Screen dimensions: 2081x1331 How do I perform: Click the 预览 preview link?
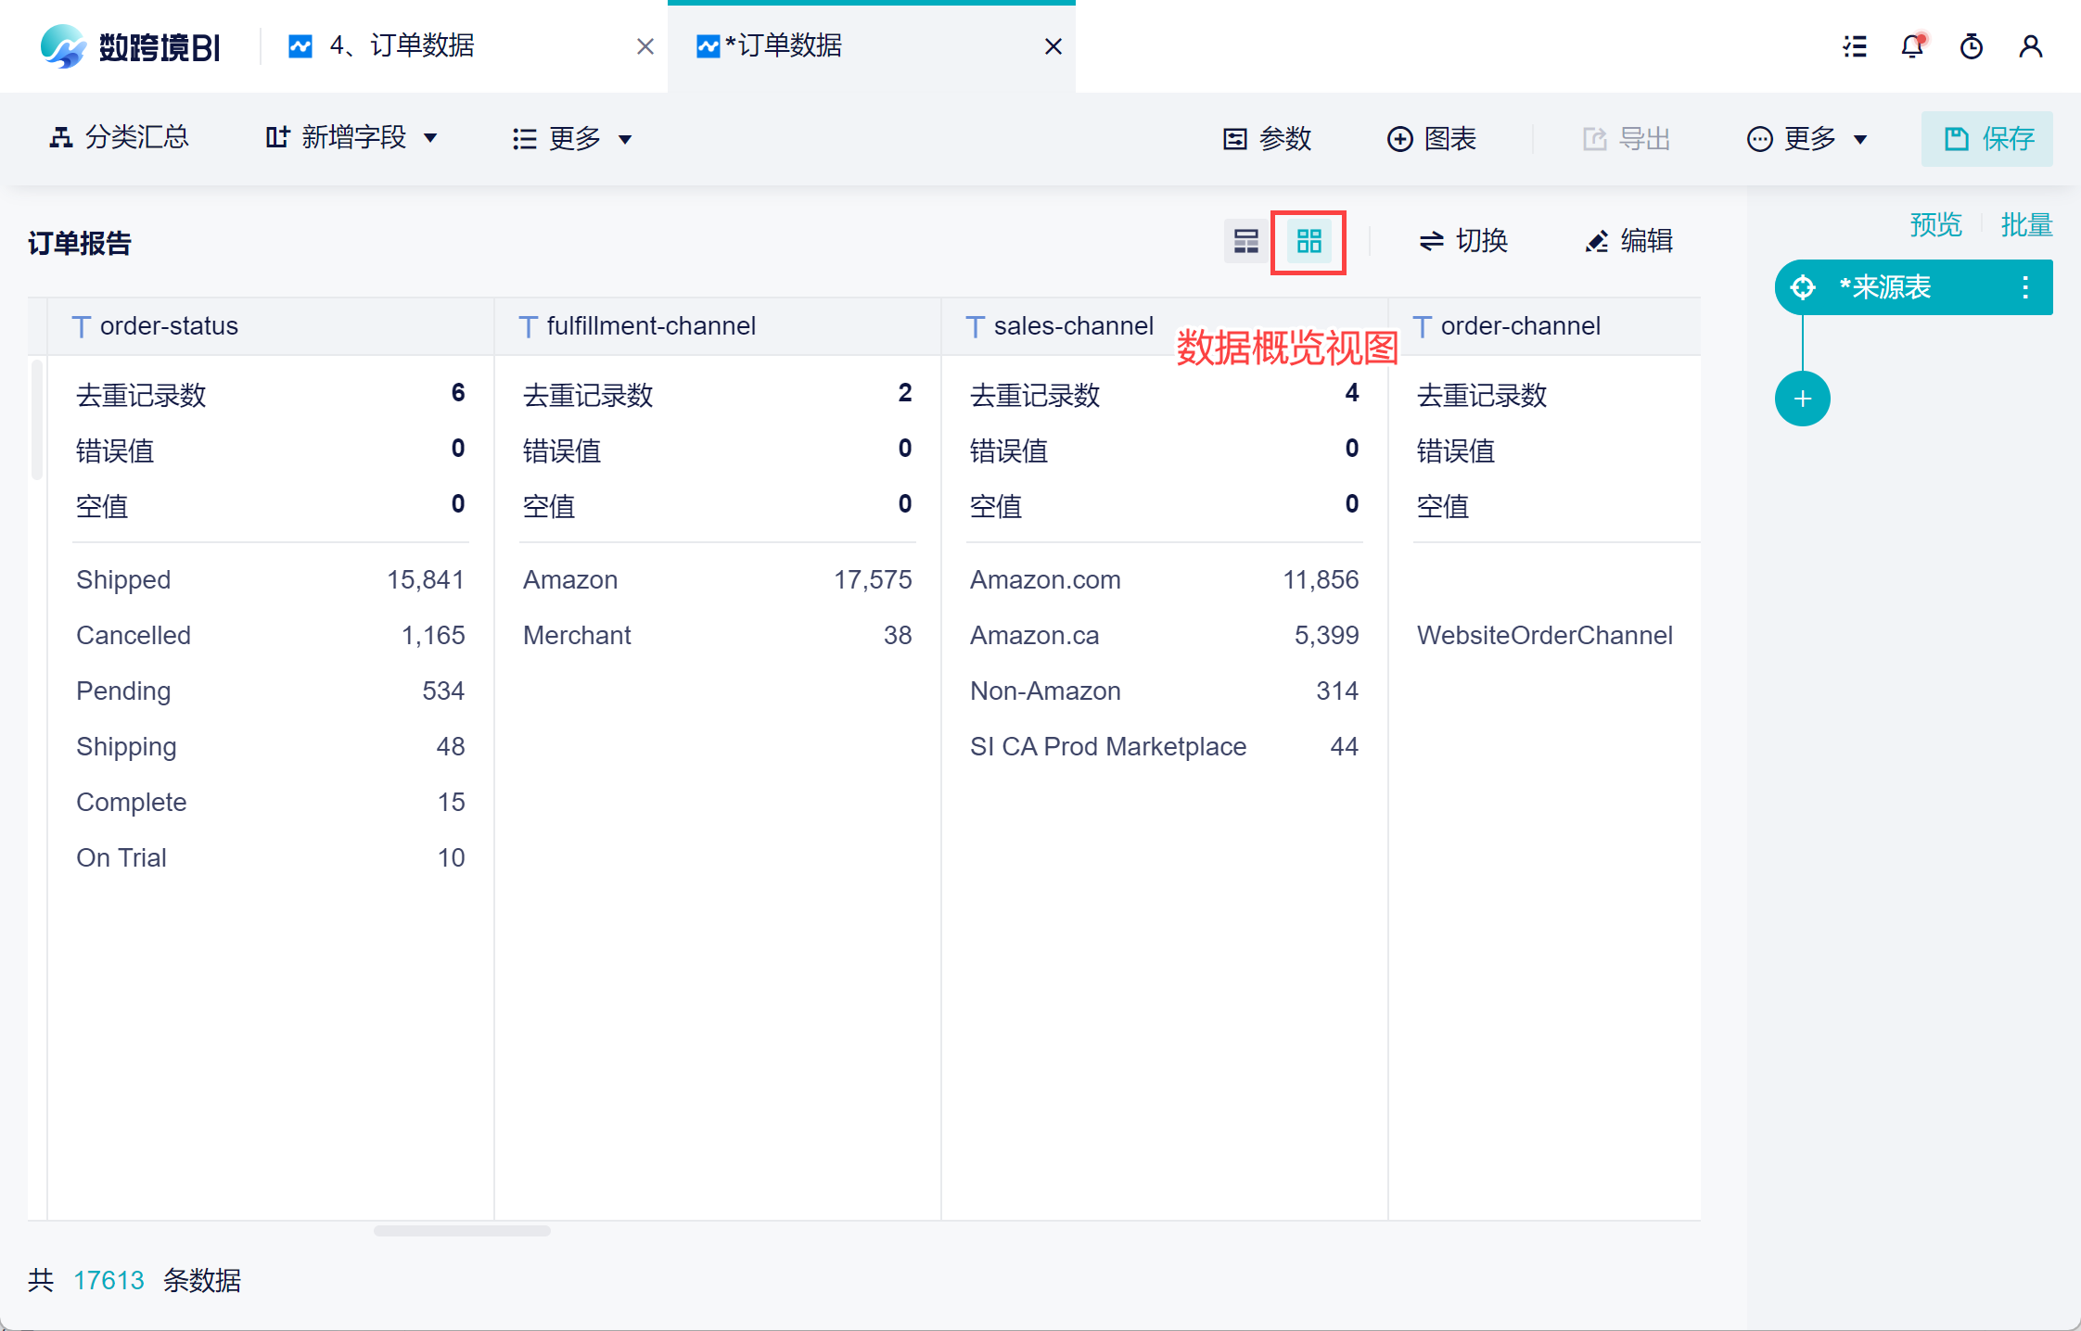coord(1935,224)
